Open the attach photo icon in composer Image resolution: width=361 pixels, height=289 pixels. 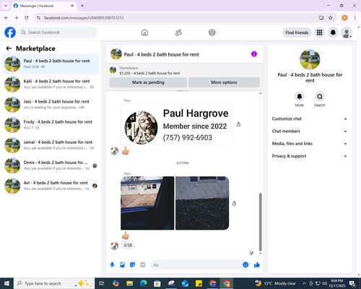[x=122, y=265]
